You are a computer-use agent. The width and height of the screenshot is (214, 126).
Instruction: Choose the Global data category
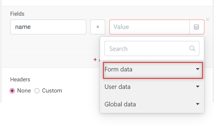[120, 104]
